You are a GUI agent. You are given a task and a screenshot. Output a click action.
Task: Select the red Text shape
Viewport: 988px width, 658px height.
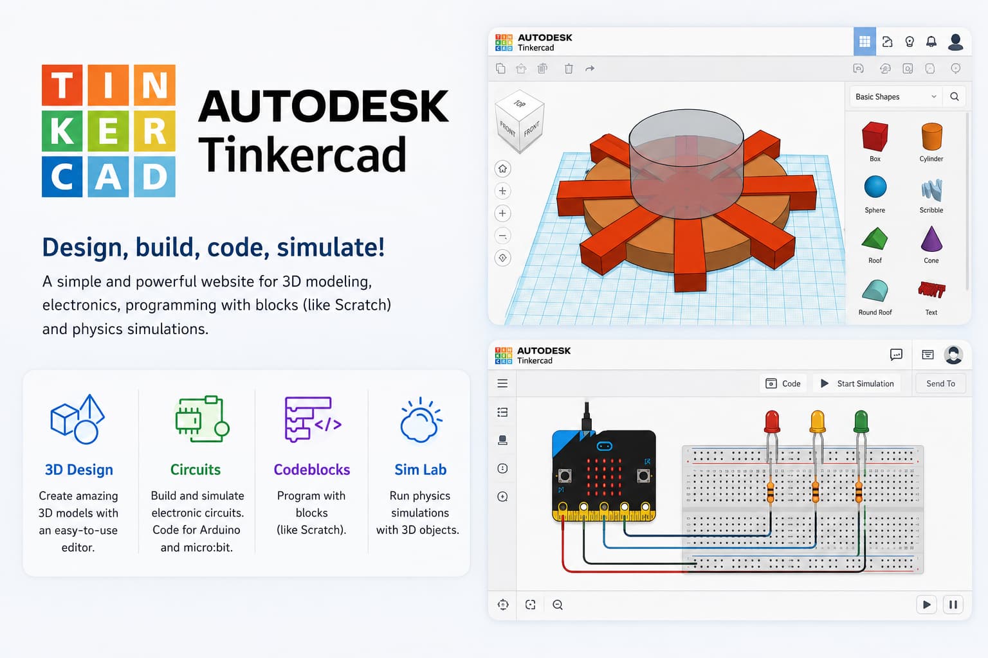point(931,296)
